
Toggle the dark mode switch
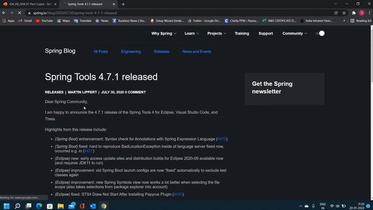[x=320, y=33]
